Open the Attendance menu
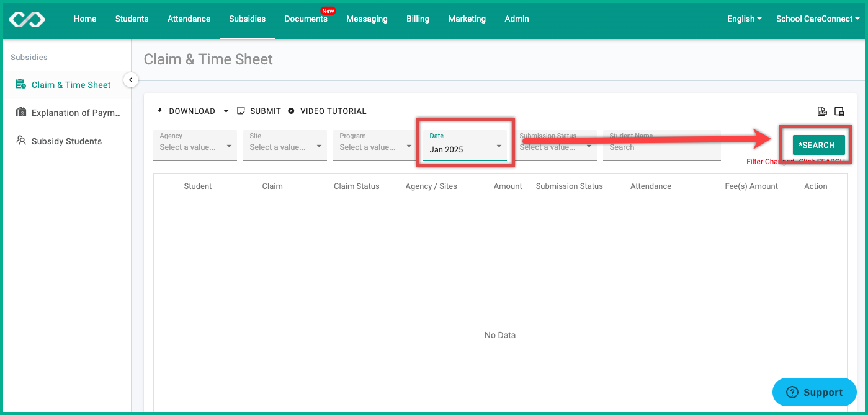The image size is (868, 415). point(189,19)
